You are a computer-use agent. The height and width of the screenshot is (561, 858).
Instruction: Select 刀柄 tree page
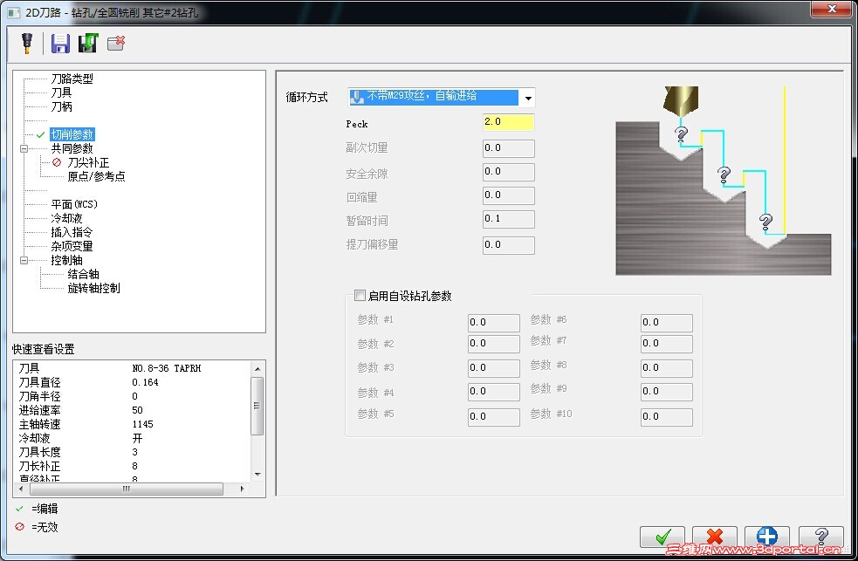point(61,106)
